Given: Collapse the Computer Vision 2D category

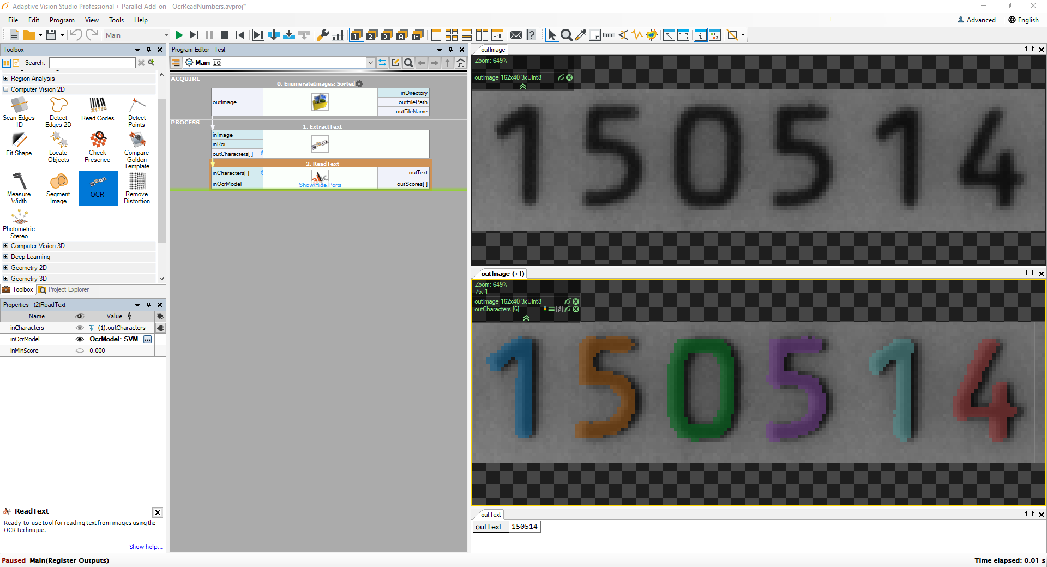Looking at the screenshot, I should (6, 89).
